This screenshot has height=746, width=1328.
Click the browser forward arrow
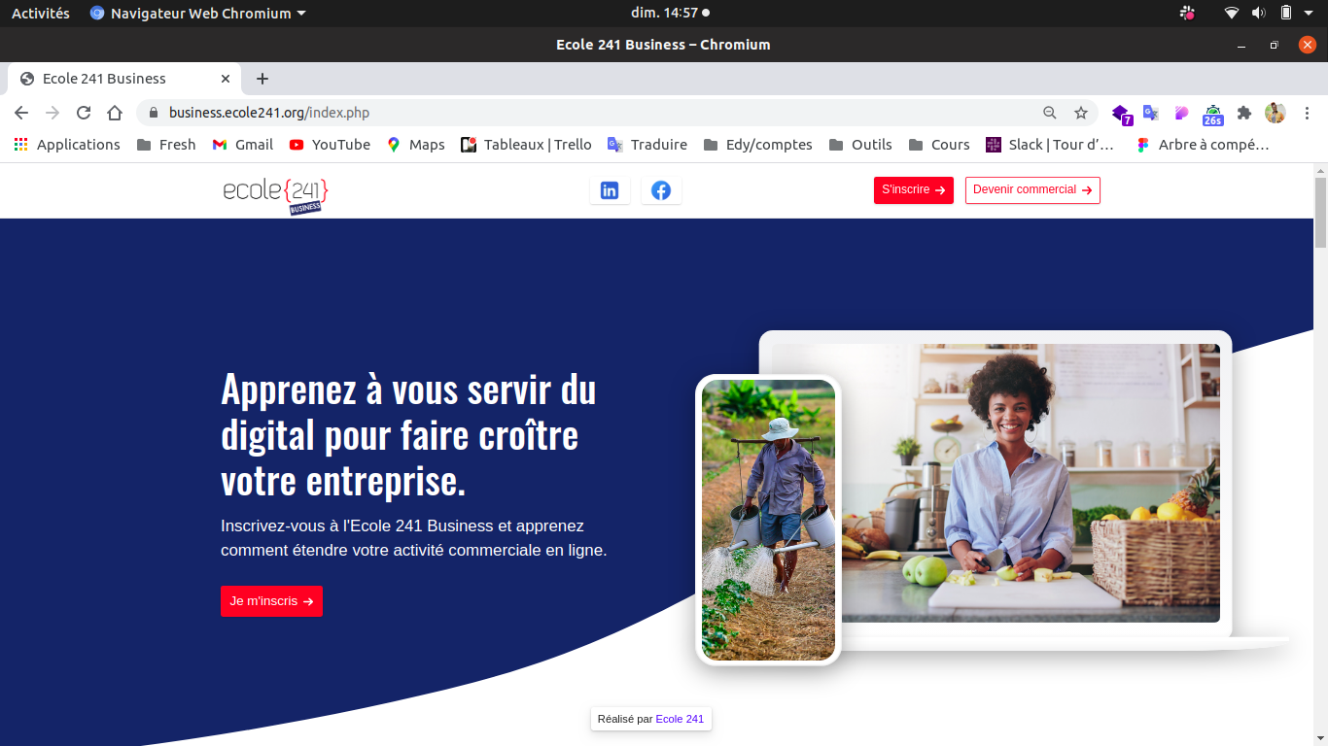[52, 113]
